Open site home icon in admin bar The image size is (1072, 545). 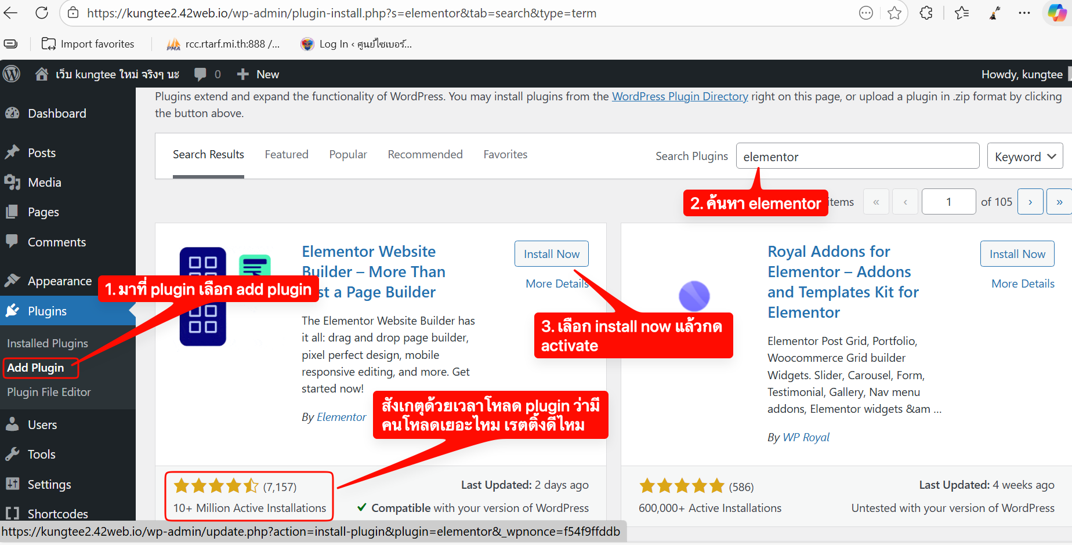[41, 74]
